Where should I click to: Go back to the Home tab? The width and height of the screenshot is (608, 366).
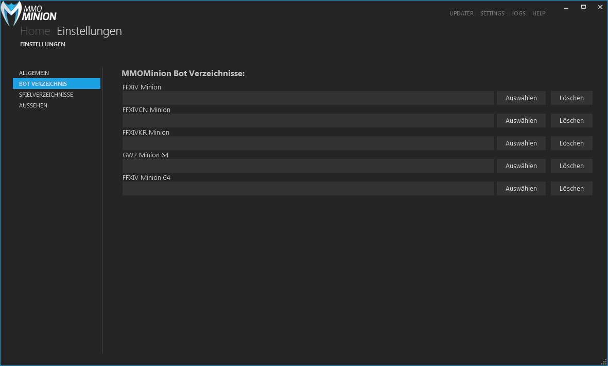pyautogui.click(x=35, y=31)
